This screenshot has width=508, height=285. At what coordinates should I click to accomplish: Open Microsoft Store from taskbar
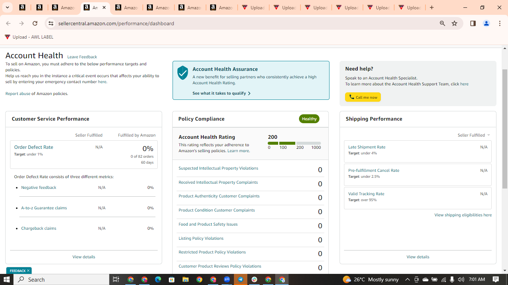pos(172,279)
